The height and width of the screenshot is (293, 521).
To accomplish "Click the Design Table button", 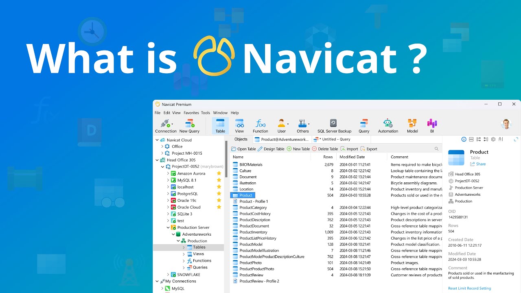I will pyautogui.click(x=271, y=149).
